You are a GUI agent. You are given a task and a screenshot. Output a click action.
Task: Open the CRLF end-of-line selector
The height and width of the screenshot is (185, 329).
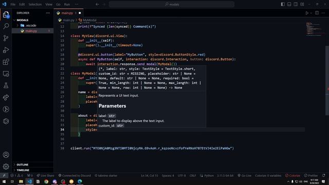coord(193,176)
